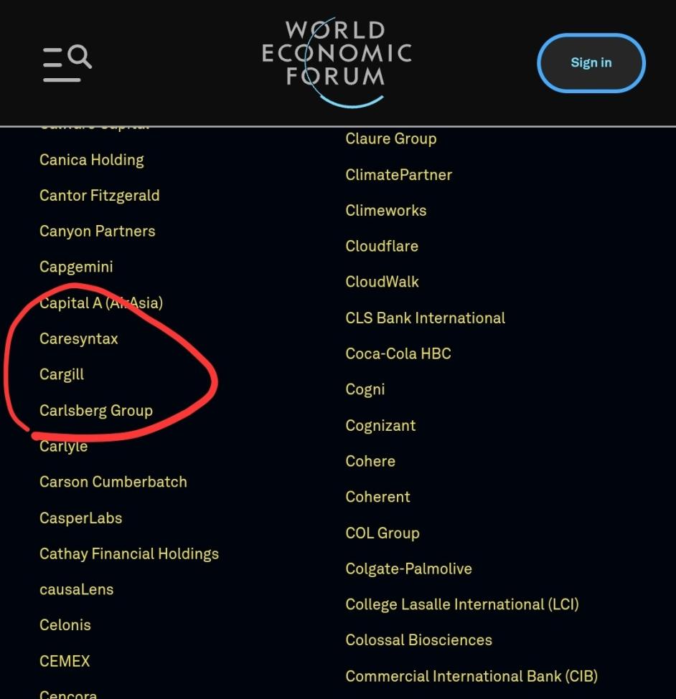Select Coca-Cola HBC from the list
The height and width of the screenshot is (699, 676).
point(398,353)
